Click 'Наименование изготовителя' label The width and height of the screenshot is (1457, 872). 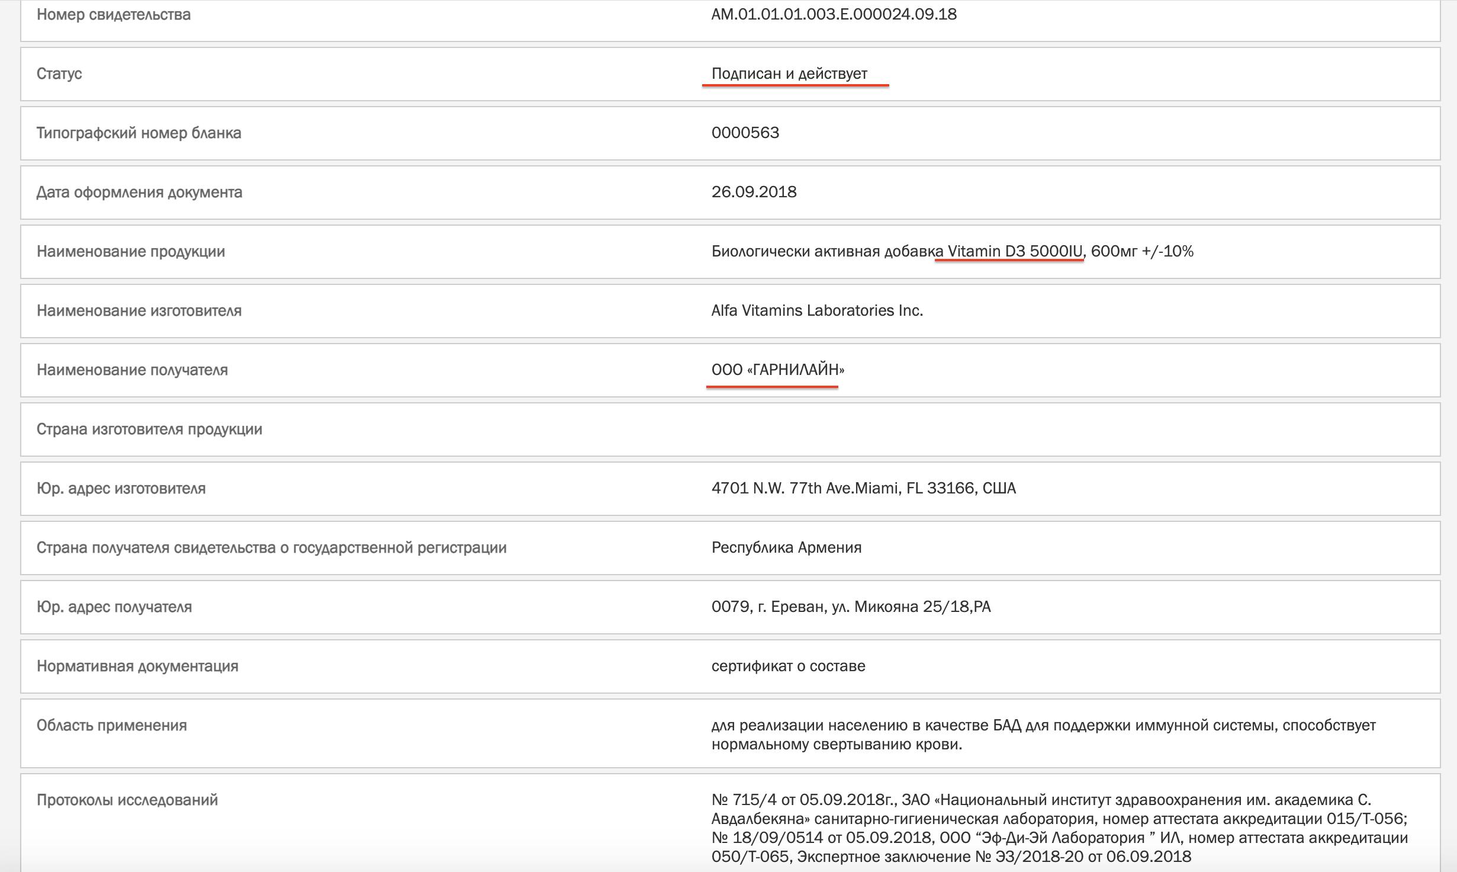click(139, 310)
